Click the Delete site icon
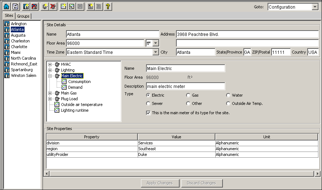The image size is (322, 190). [35, 6]
